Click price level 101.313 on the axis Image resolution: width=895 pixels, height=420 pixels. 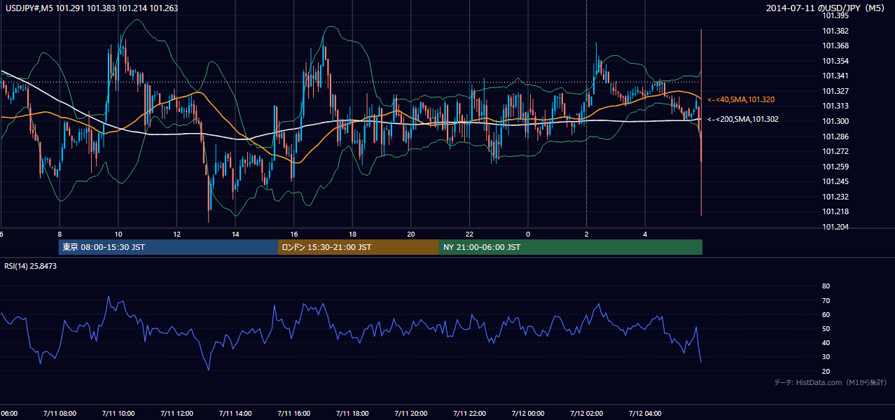835,106
